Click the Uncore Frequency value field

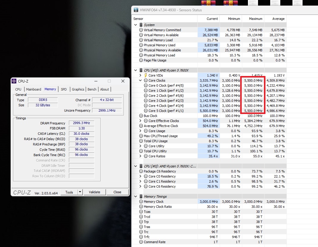107,110
